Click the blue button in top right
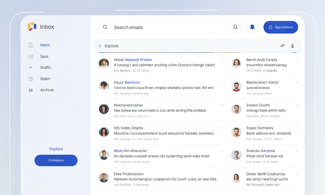The width and height of the screenshot is (325, 195). click(281, 27)
